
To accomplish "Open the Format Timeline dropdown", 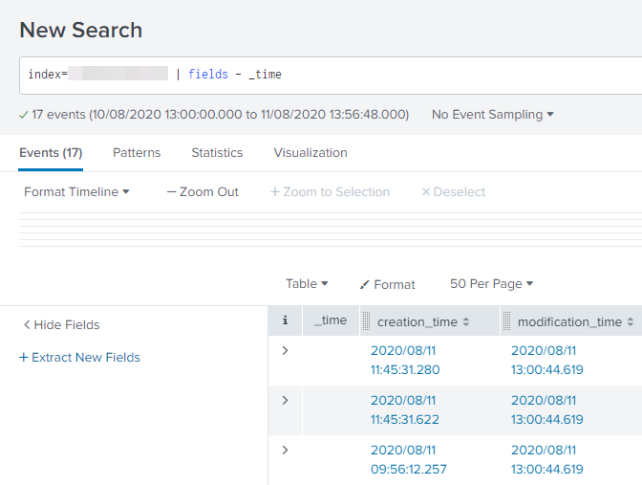I will point(76,192).
